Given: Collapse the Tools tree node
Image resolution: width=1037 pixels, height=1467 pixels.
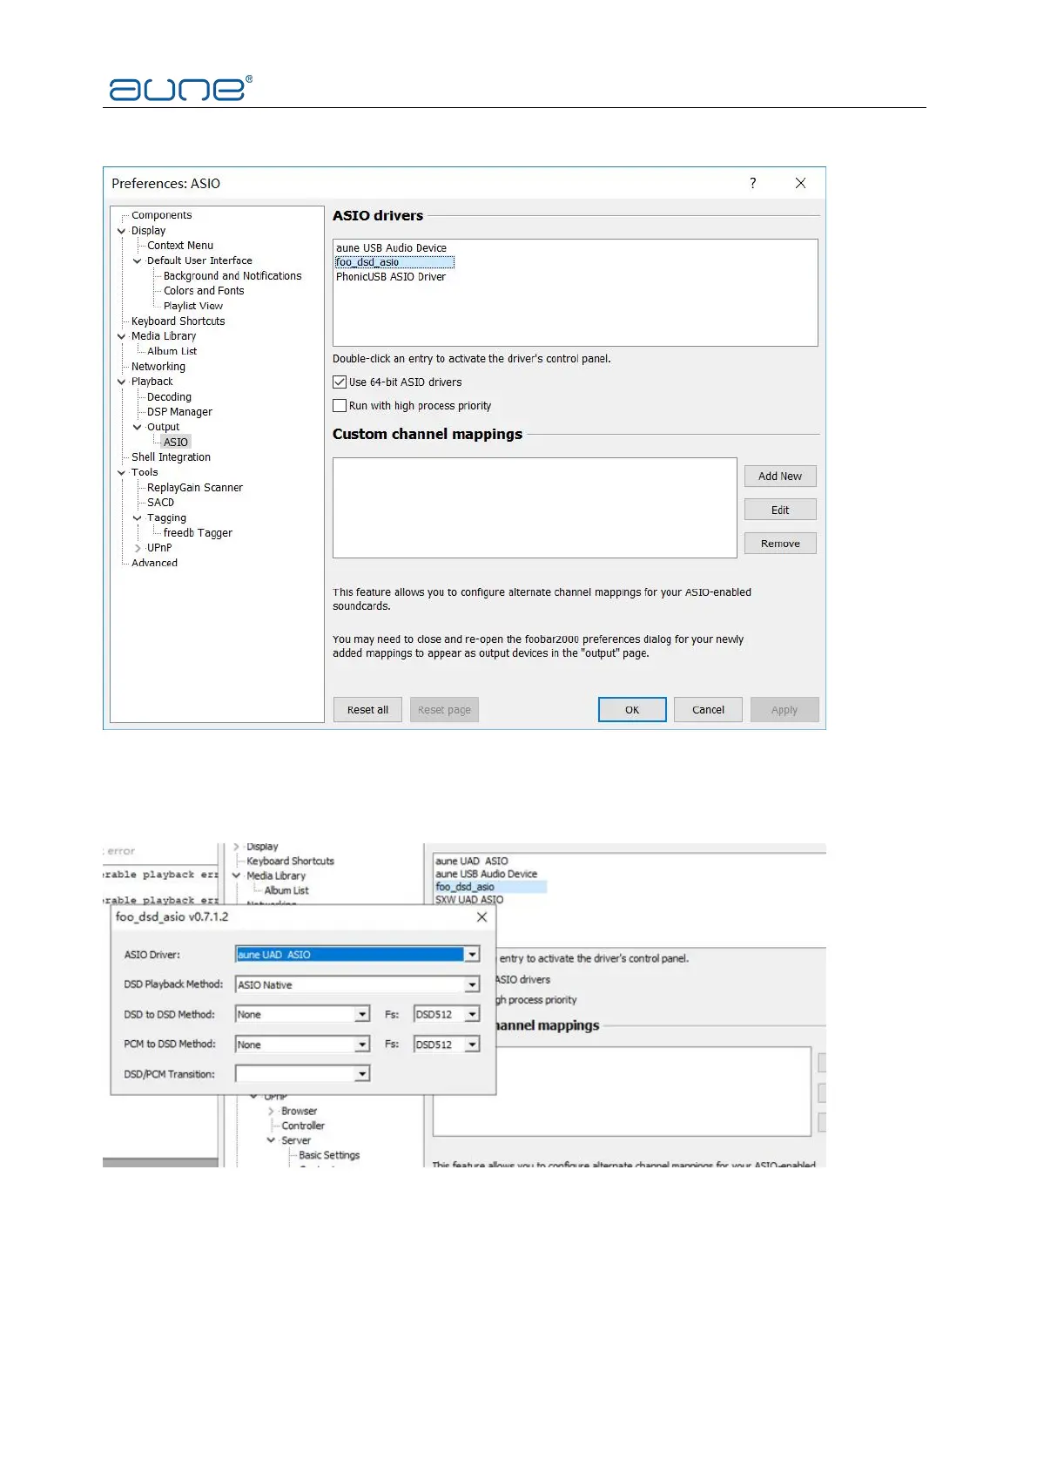Looking at the screenshot, I should click(x=121, y=472).
